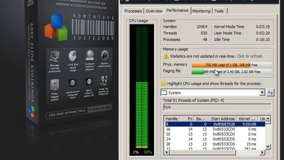The height and width of the screenshot is (160, 284).
Task: Click the Find More Network Tools banner
Action: coord(67,113)
